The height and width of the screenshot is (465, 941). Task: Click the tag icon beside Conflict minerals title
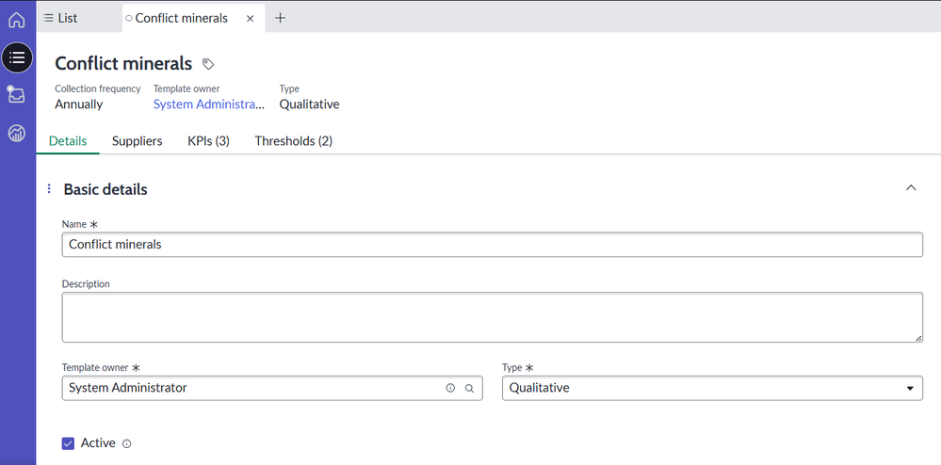pyautogui.click(x=208, y=64)
